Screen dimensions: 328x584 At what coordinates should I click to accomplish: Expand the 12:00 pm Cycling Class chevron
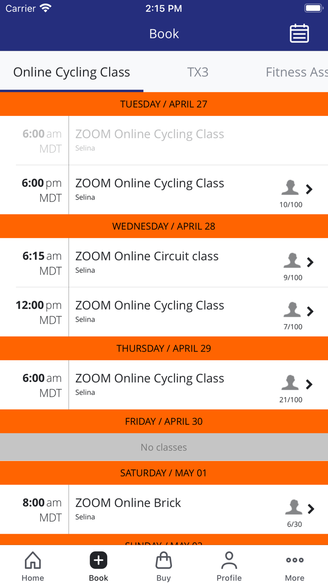(x=310, y=311)
